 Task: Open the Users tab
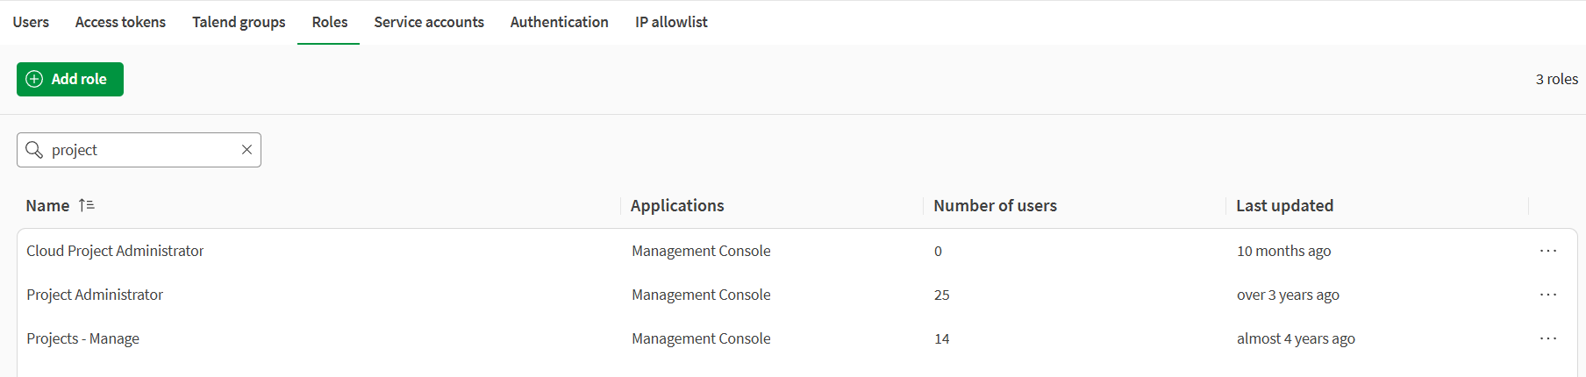(x=31, y=22)
